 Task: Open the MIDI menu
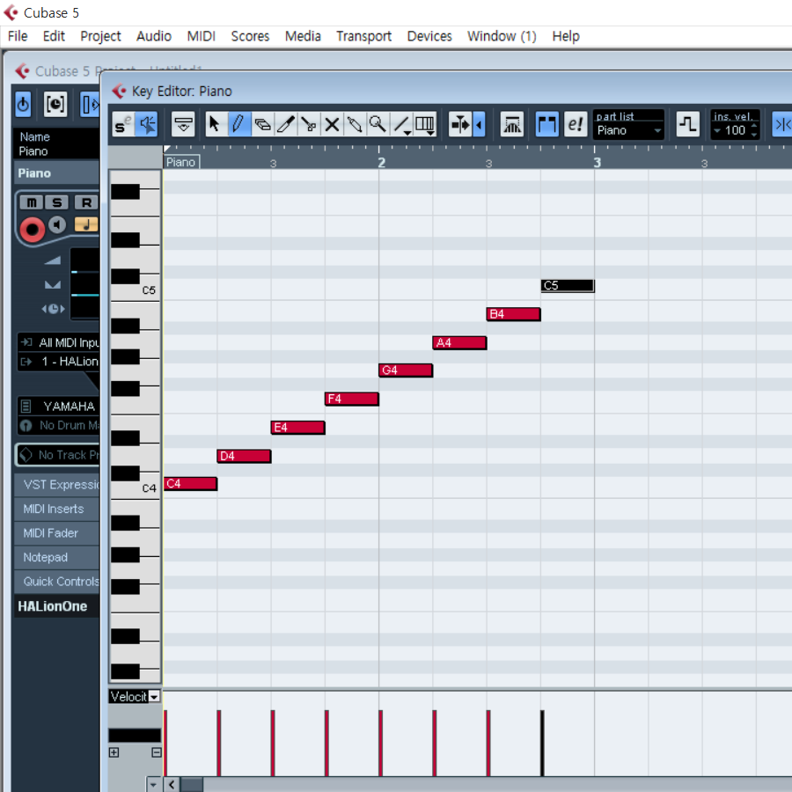click(201, 36)
